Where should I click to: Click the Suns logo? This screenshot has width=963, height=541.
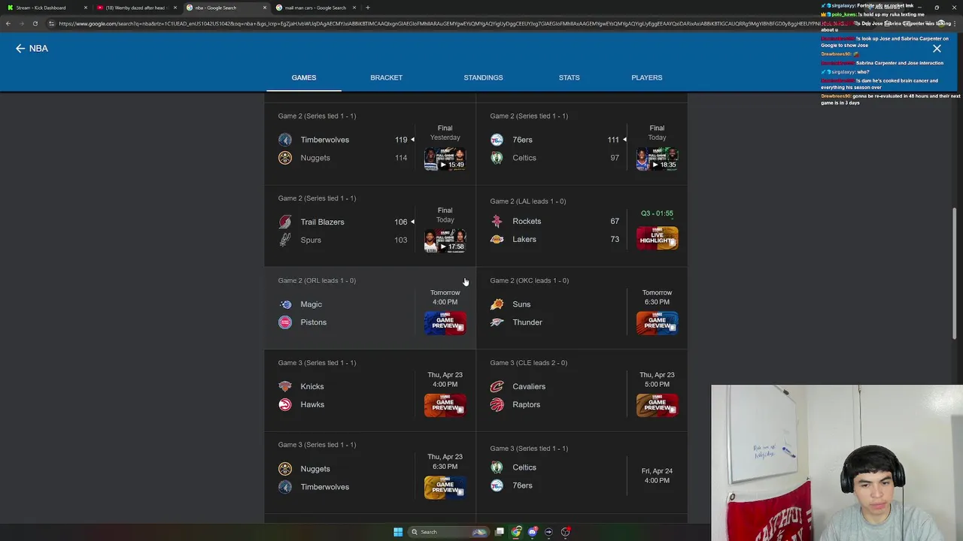497,304
